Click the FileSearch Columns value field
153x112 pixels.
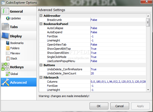[118, 82]
